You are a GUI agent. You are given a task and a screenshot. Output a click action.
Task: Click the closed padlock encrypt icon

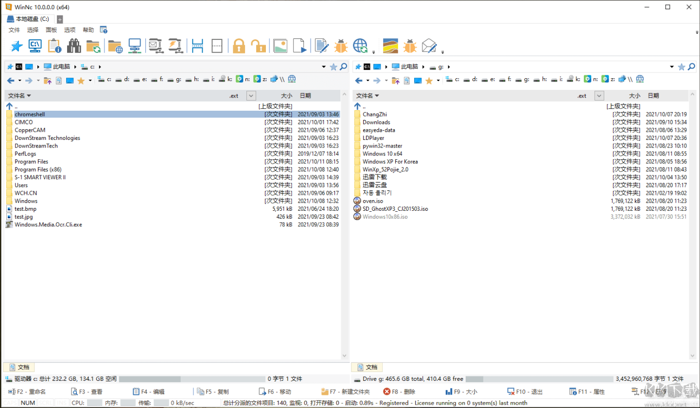pyautogui.click(x=239, y=46)
